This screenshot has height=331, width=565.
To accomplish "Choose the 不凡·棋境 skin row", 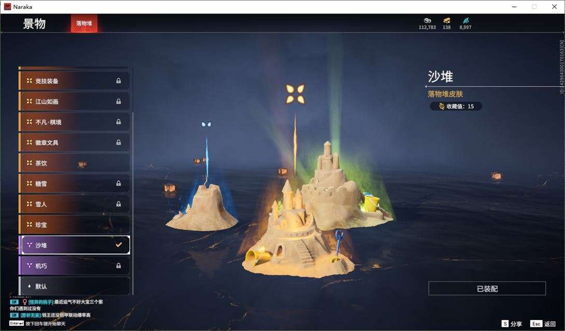I will (74, 122).
